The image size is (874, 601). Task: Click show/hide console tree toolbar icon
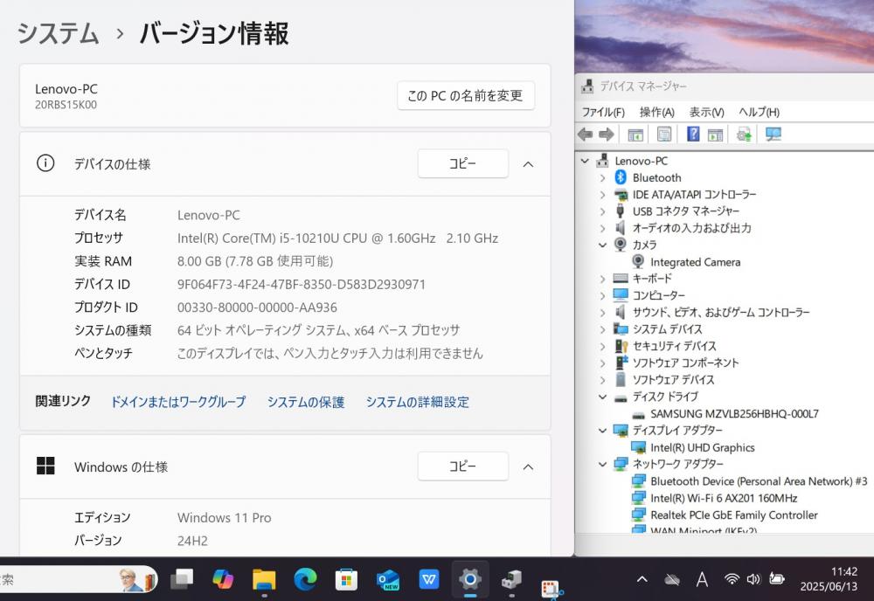[x=635, y=135]
